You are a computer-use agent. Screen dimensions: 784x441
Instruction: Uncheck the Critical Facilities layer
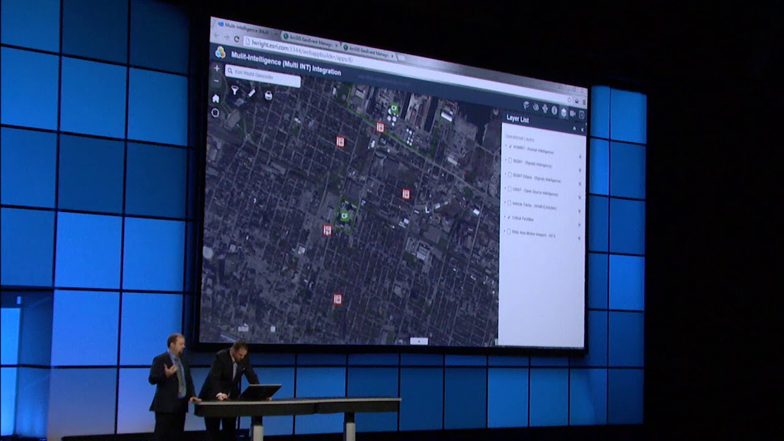pos(510,217)
